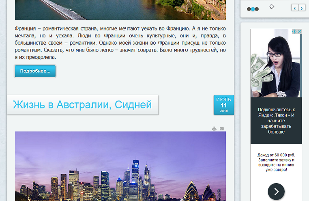Click the France article intro paragraph text

(120, 43)
